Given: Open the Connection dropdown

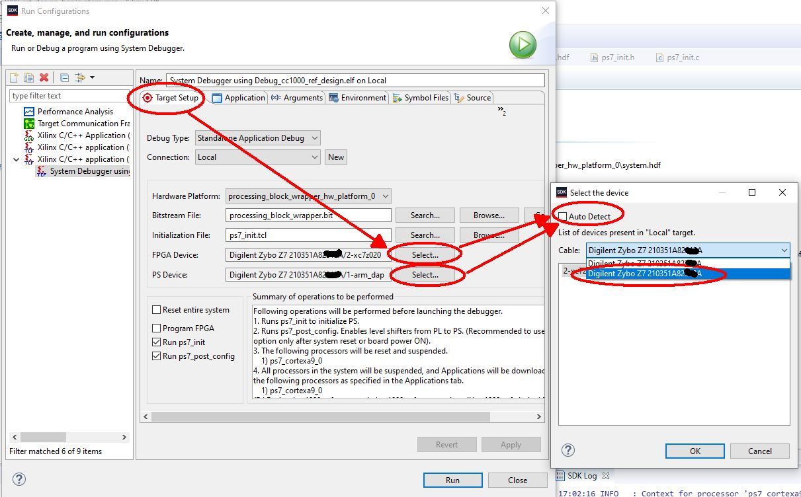Looking at the screenshot, I should [x=257, y=157].
